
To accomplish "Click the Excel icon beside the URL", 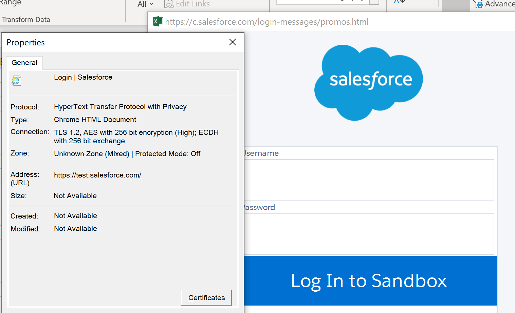I will pos(158,22).
